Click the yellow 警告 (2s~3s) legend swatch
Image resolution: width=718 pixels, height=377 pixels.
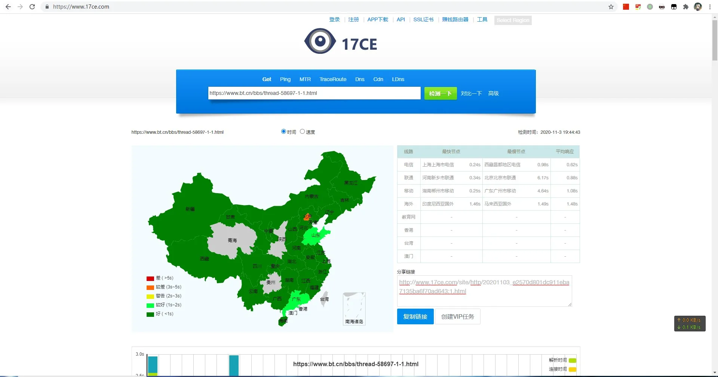click(x=150, y=296)
